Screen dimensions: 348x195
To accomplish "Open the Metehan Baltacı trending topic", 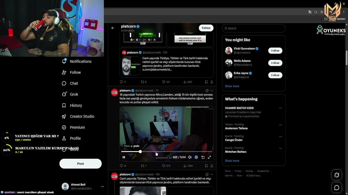I will [236, 152].
